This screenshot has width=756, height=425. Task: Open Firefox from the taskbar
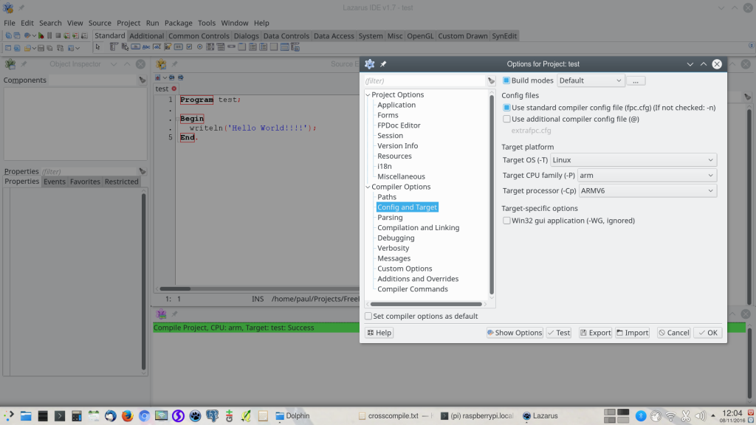pyautogui.click(x=127, y=416)
